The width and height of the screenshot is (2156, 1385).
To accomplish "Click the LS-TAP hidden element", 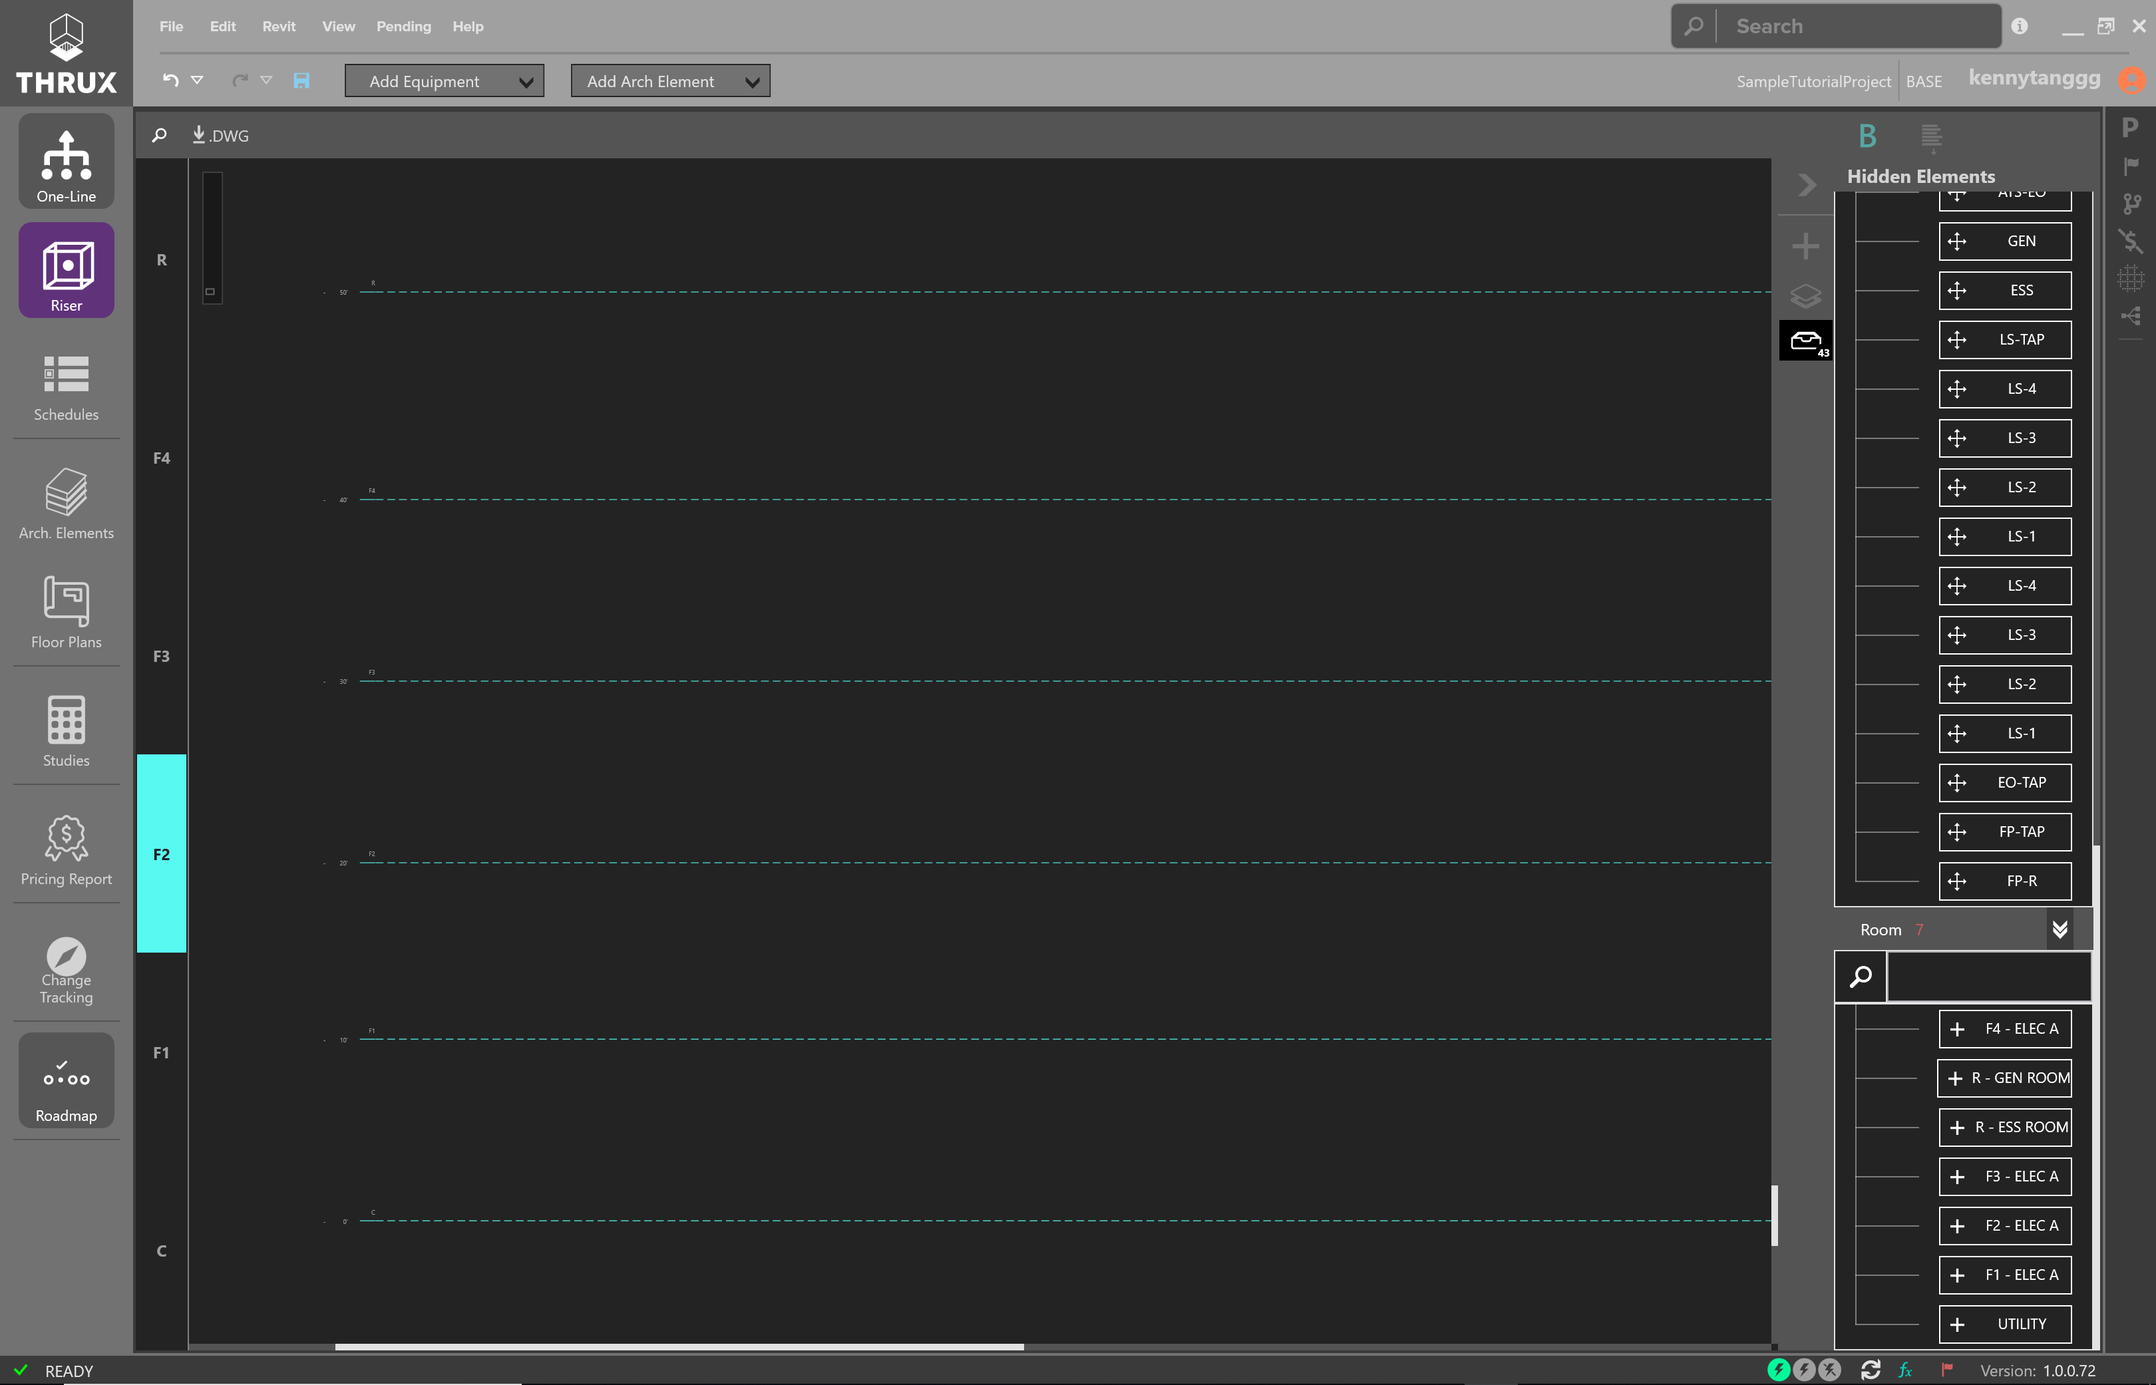I will coord(2005,340).
